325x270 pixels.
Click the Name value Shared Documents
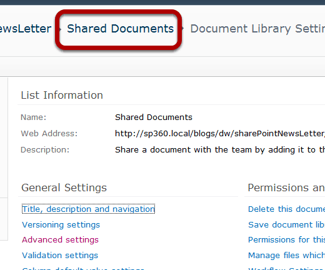[x=154, y=117]
